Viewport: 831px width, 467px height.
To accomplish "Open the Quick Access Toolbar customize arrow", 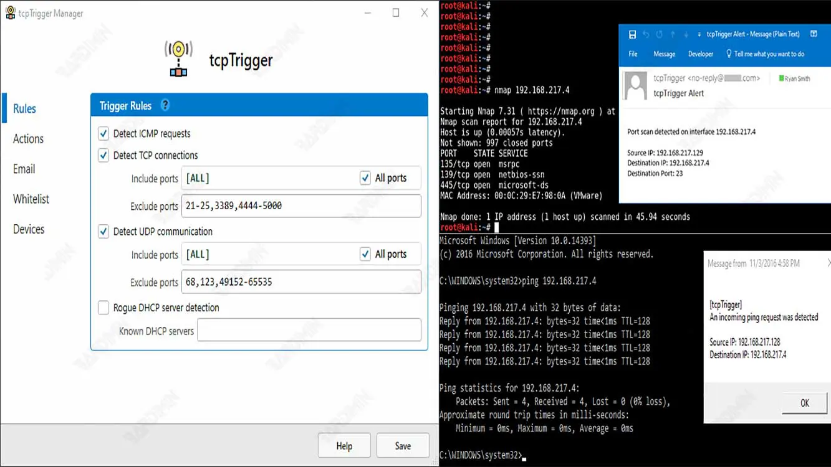I will pyautogui.click(x=699, y=35).
